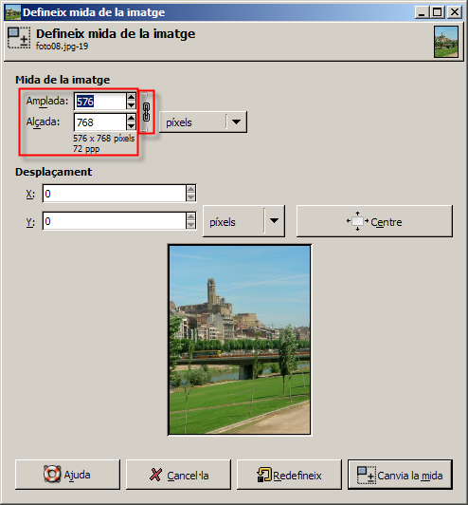This screenshot has height=505, width=468.
Task: Click the Cancel·la button
Action: click(x=178, y=475)
